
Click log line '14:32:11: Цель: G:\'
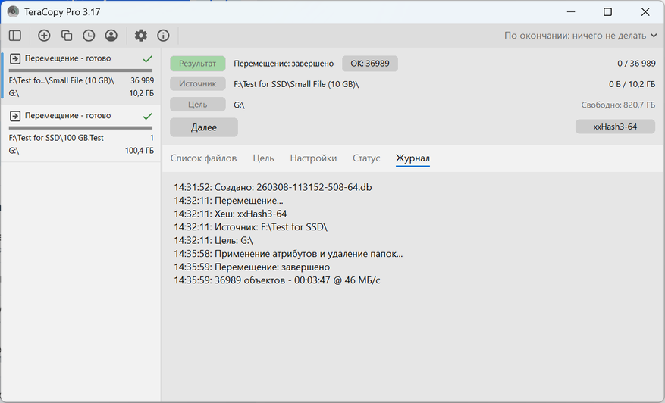(x=213, y=241)
